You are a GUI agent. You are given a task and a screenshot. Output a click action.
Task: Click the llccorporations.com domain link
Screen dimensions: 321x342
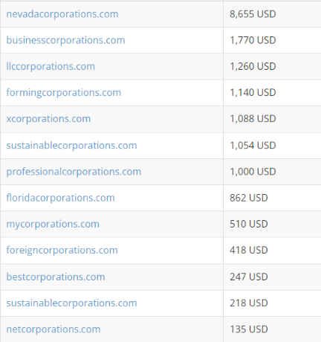click(x=51, y=67)
